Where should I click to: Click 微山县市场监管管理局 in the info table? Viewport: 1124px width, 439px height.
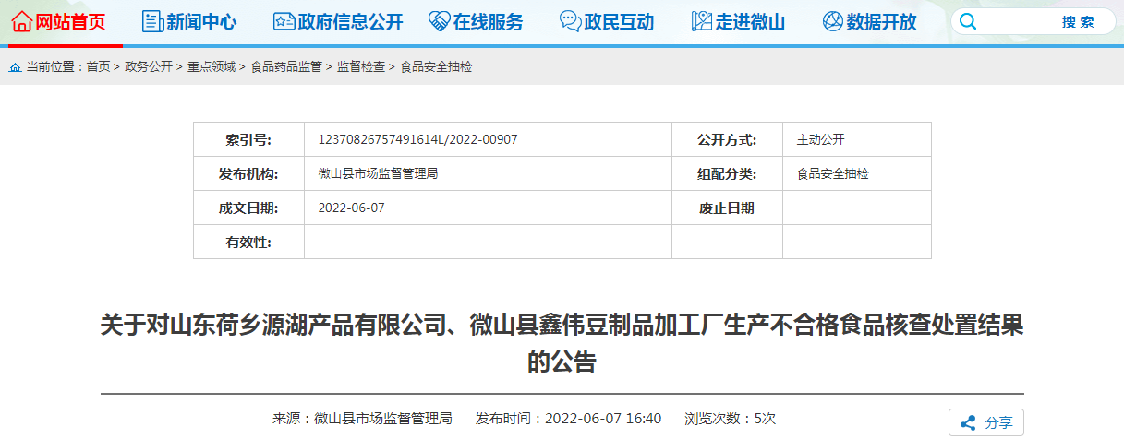coord(378,173)
